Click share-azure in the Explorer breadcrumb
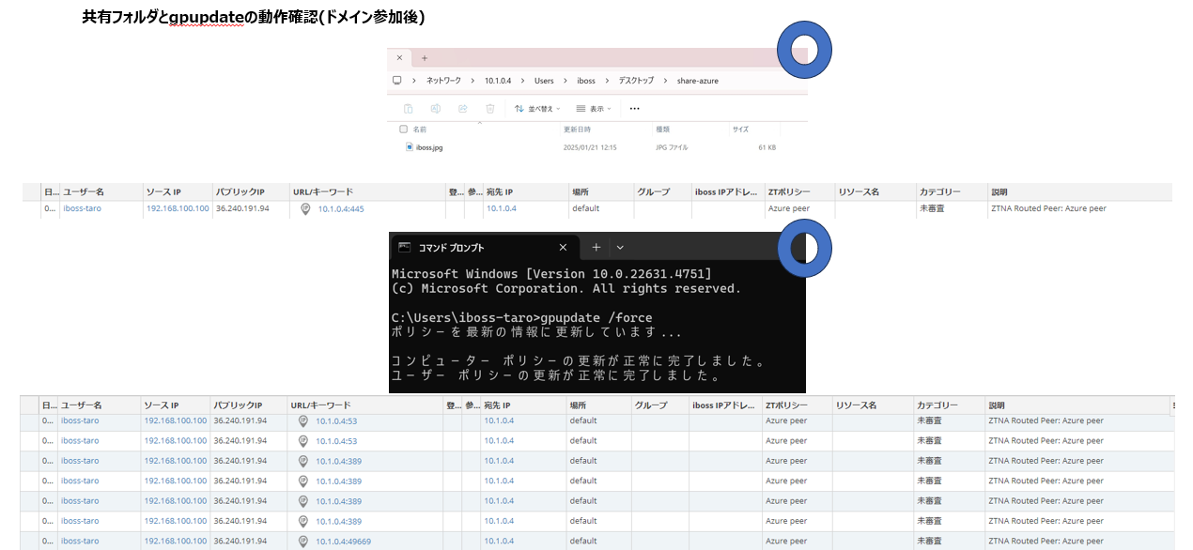1193x550 pixels. pyautogui.click(x=698, y=81)
